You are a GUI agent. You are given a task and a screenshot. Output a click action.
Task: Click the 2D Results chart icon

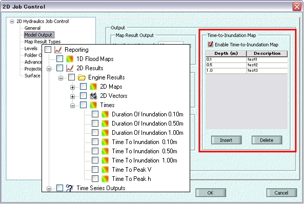70,68
